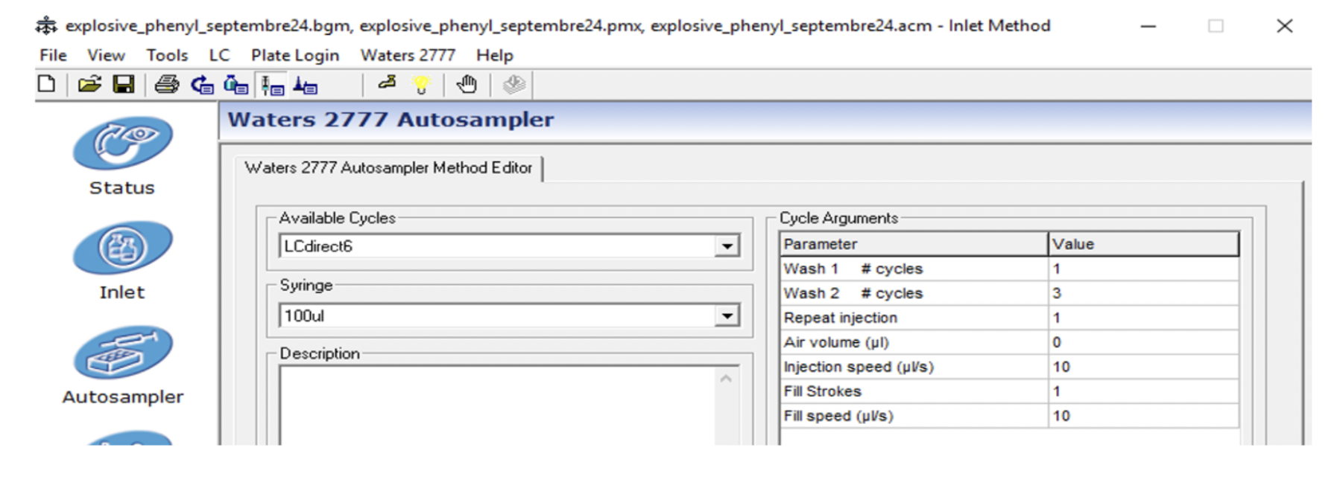Print using the printer toolbar icon
1340x488 pixels.
click(166, 85)
